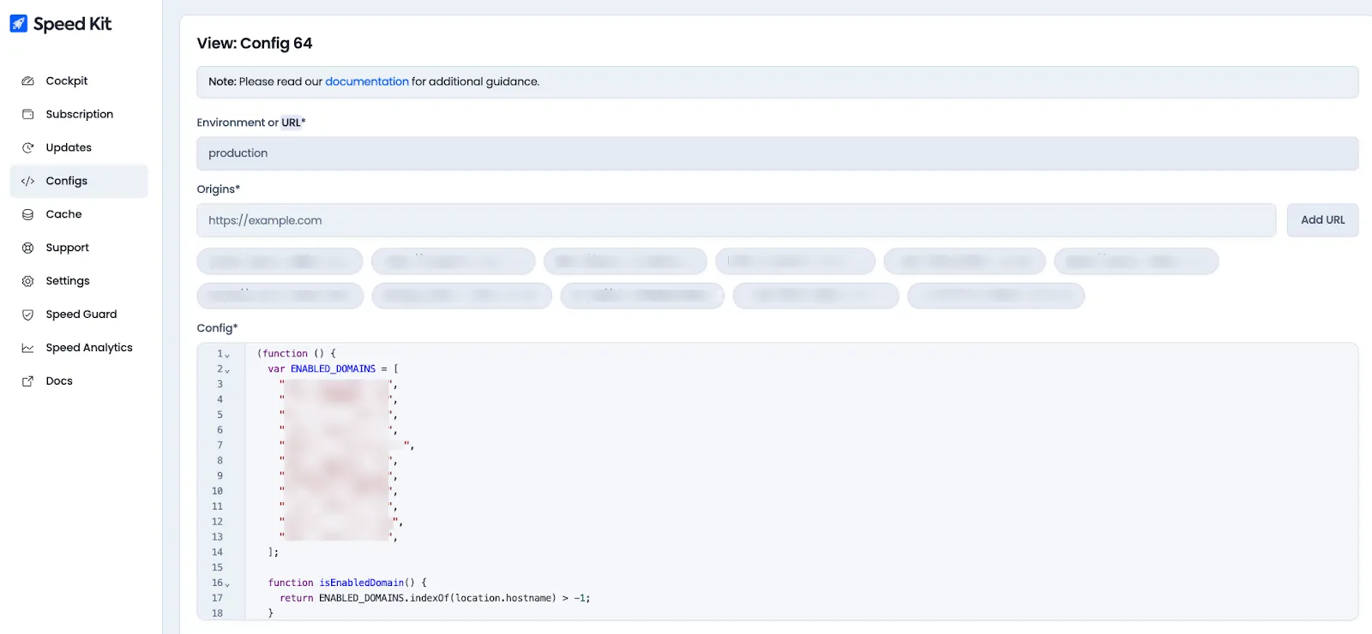Select Configs in the sidebar
This screenshot has width=1372, height=634.
click(79, 181)
